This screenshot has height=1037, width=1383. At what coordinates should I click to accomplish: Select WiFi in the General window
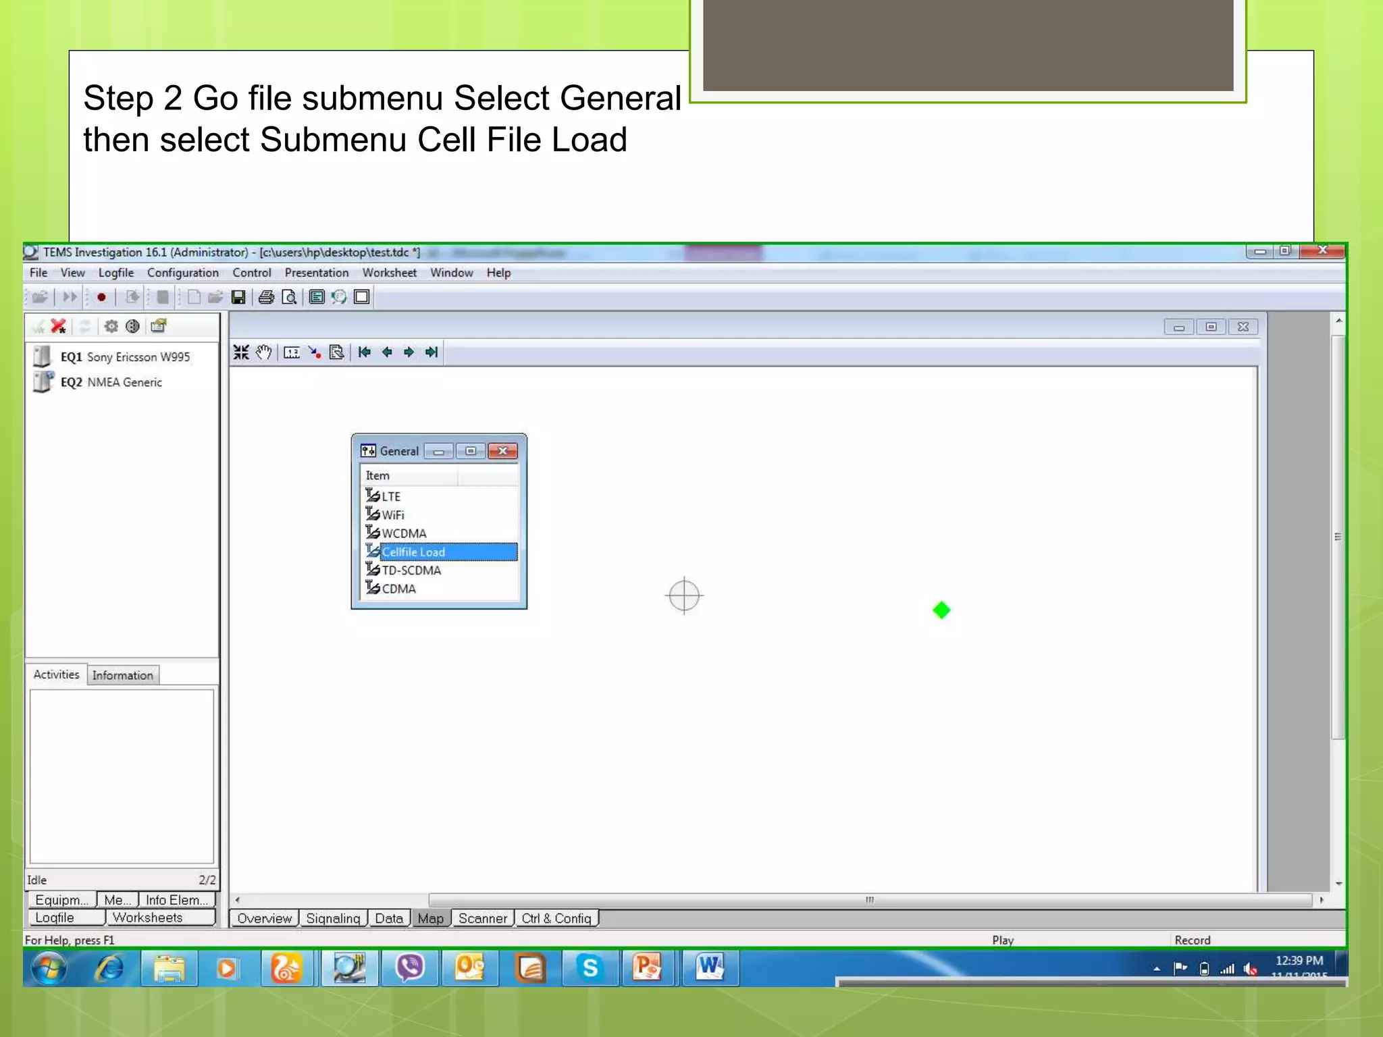393,515
